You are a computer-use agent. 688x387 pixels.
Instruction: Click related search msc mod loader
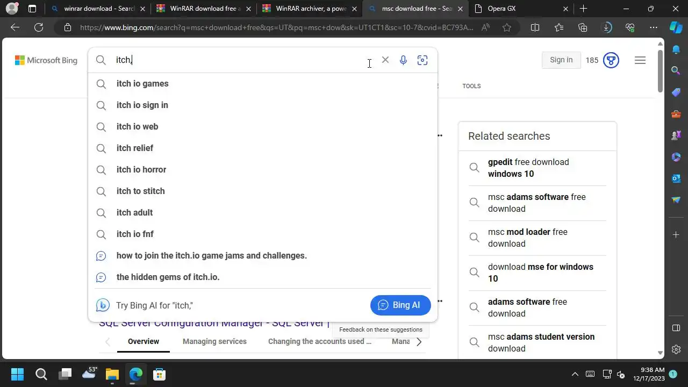click(x=537, y=238)
